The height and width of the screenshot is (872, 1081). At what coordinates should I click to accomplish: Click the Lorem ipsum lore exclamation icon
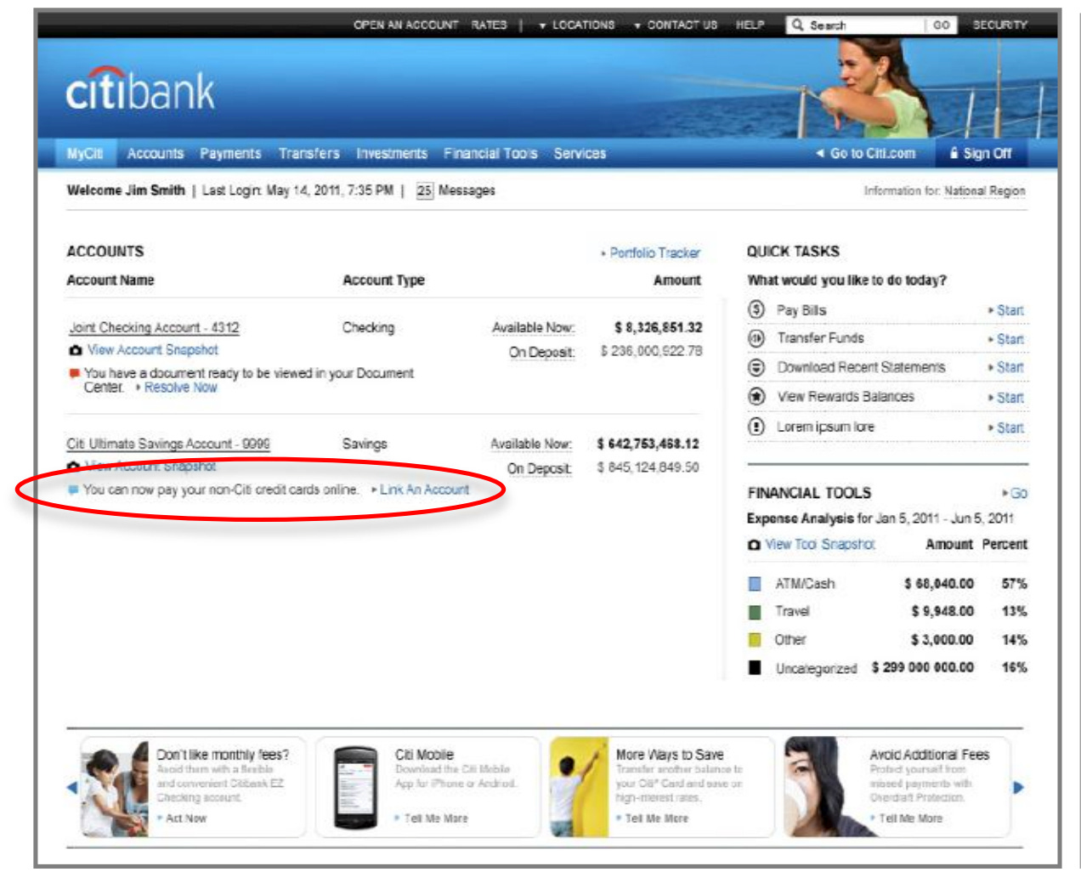(x=756, y=427)
